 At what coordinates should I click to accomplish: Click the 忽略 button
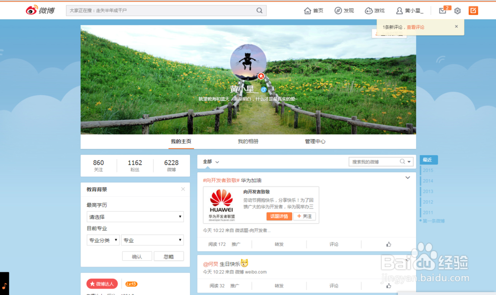pos(169,256)
